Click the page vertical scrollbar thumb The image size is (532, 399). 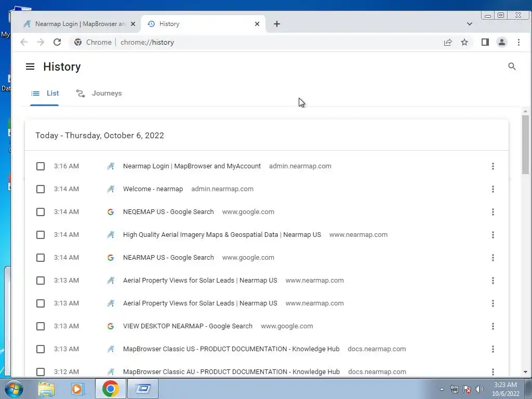(x=525, y=145)
